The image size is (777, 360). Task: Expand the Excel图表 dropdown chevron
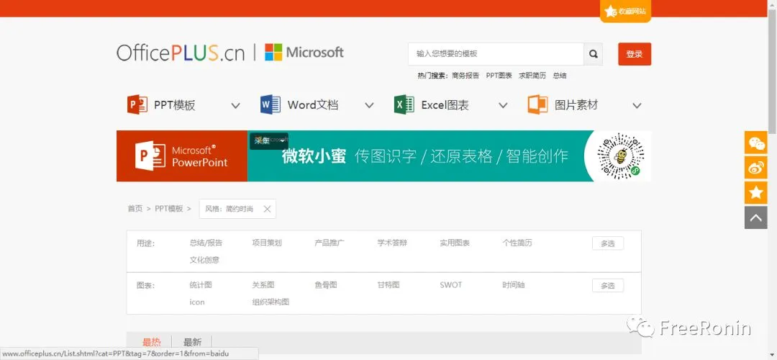[503, 106]
